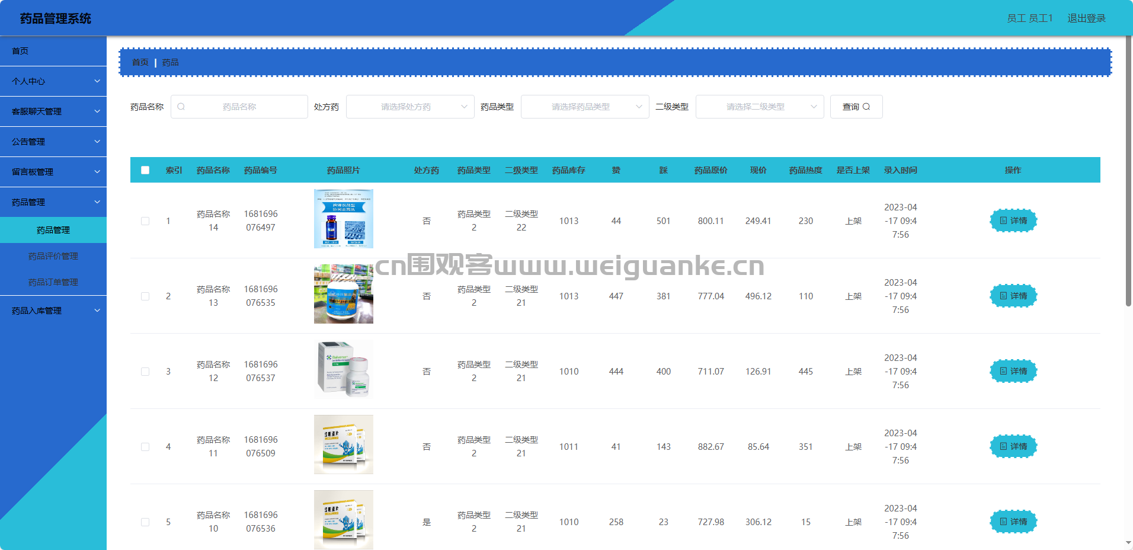Click the 药品原价 column header
The height and width of the screenshot is (550, 1133).
click(x=711, y=170)
